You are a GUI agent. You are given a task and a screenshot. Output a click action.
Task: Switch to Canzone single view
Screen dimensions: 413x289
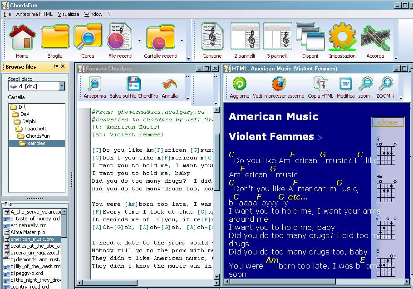212,37
